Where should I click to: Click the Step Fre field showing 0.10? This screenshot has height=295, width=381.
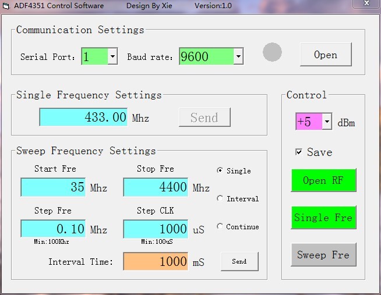(x=54, y=229)
